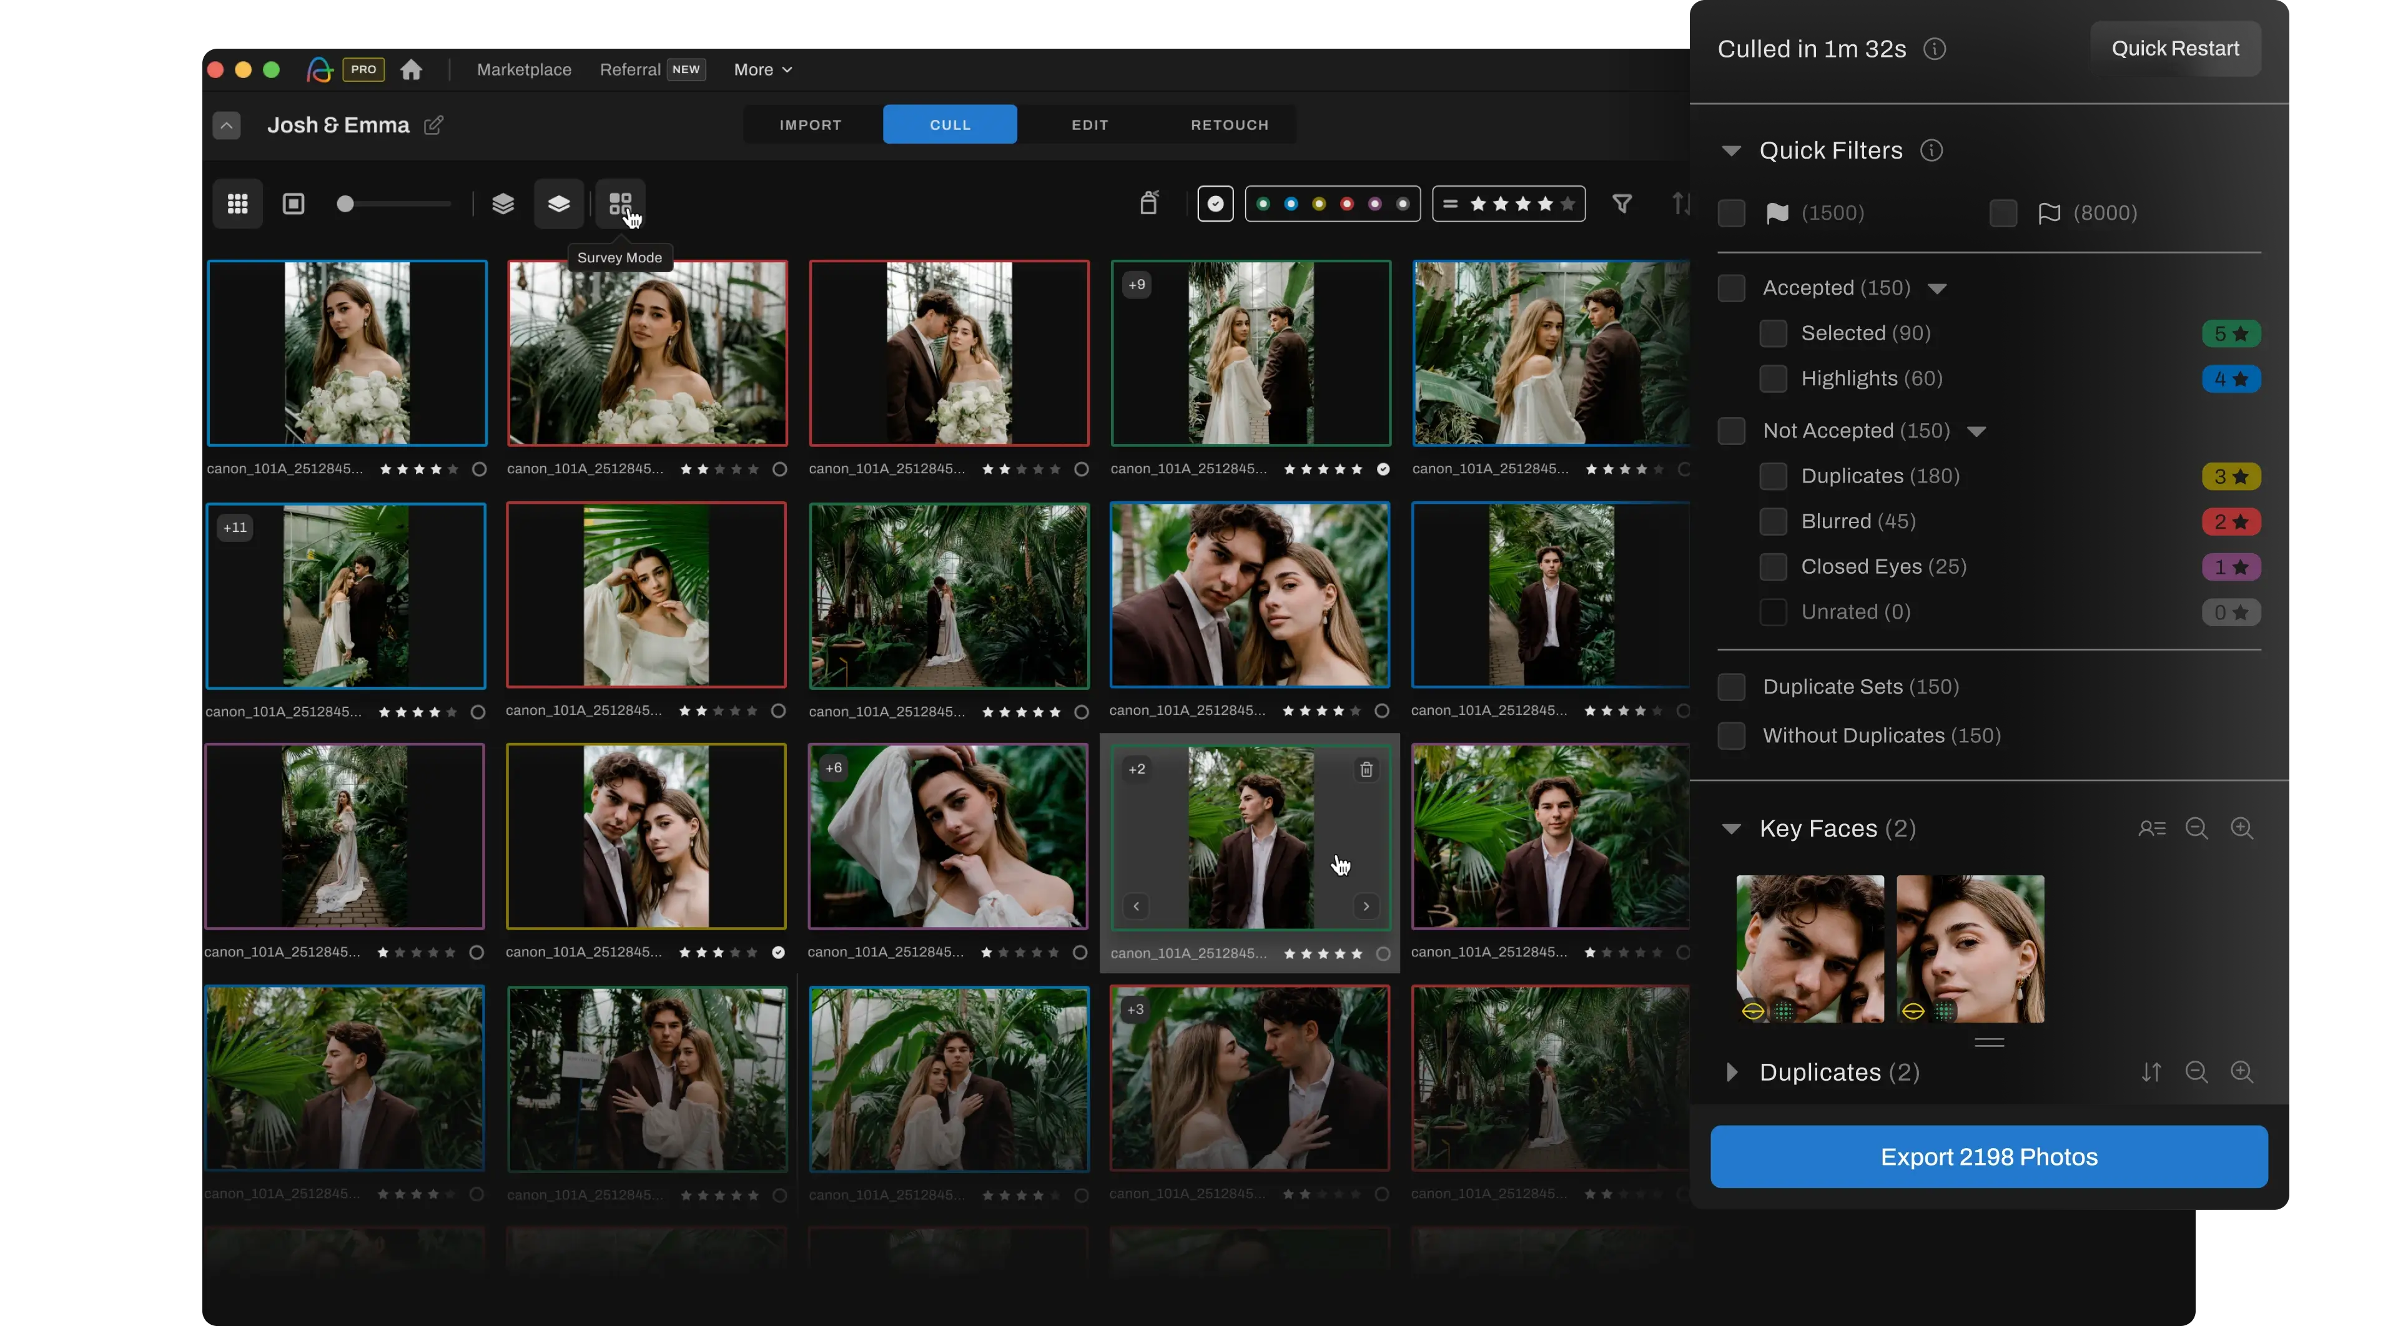Click the collapse stacks icon
The width and height of the screenshot is (2398, 1326).
click(558, 203)
